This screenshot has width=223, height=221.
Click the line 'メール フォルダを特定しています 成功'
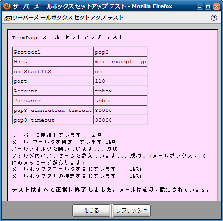[64, 142]
